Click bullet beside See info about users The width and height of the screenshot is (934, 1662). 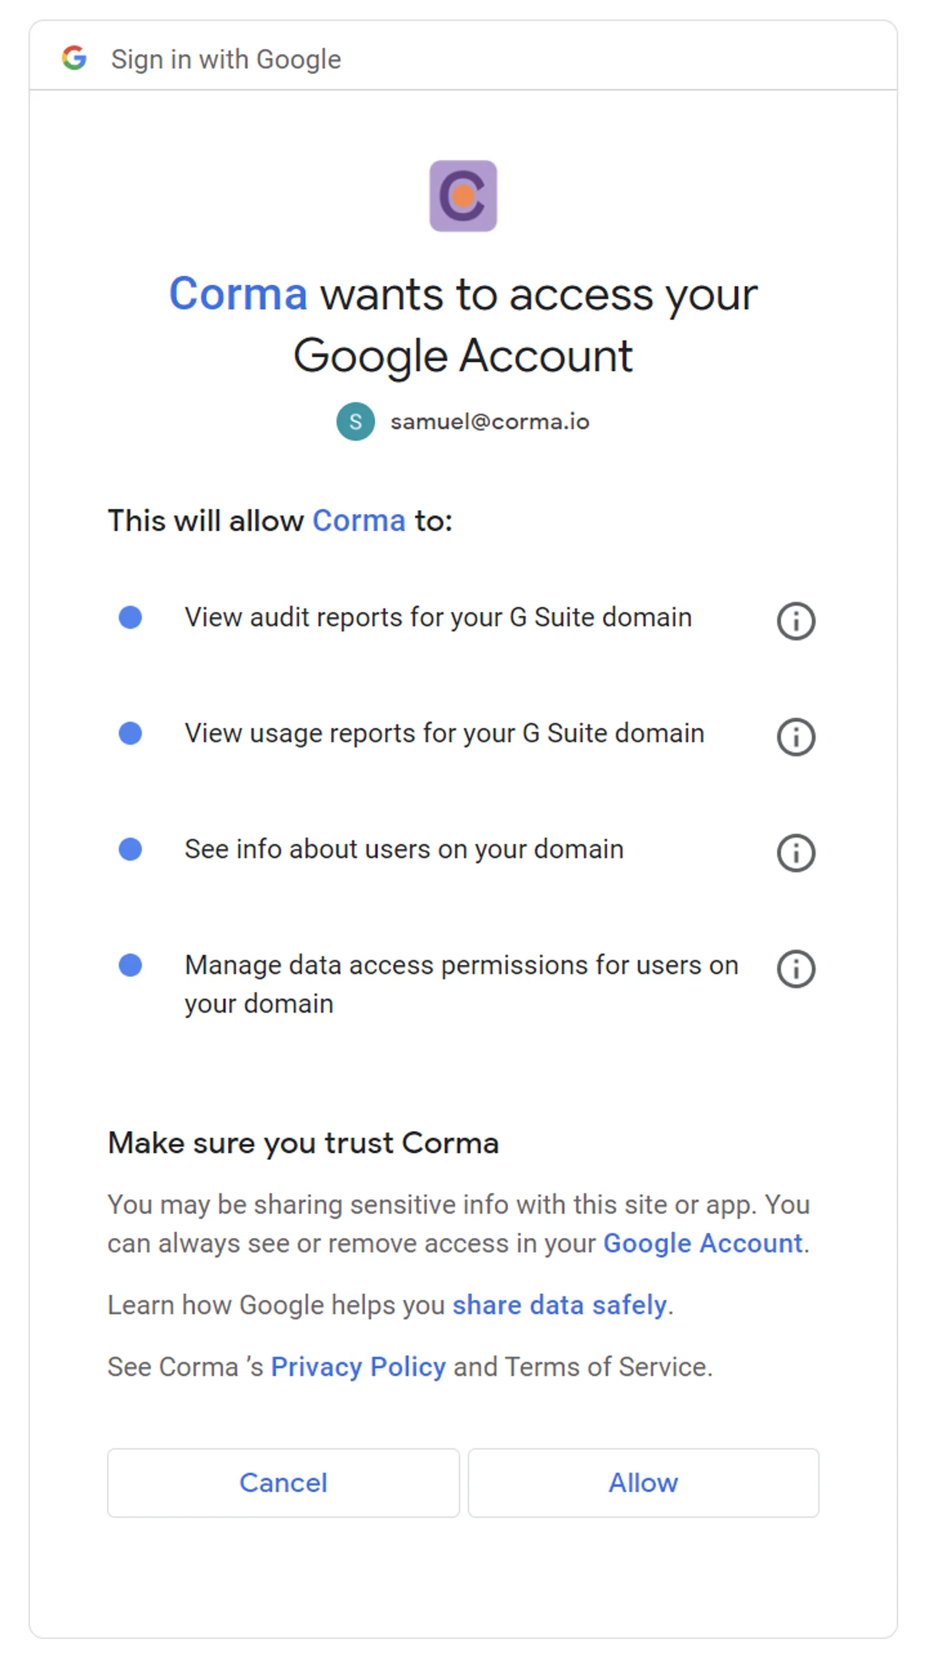click(x=130, y=849)
